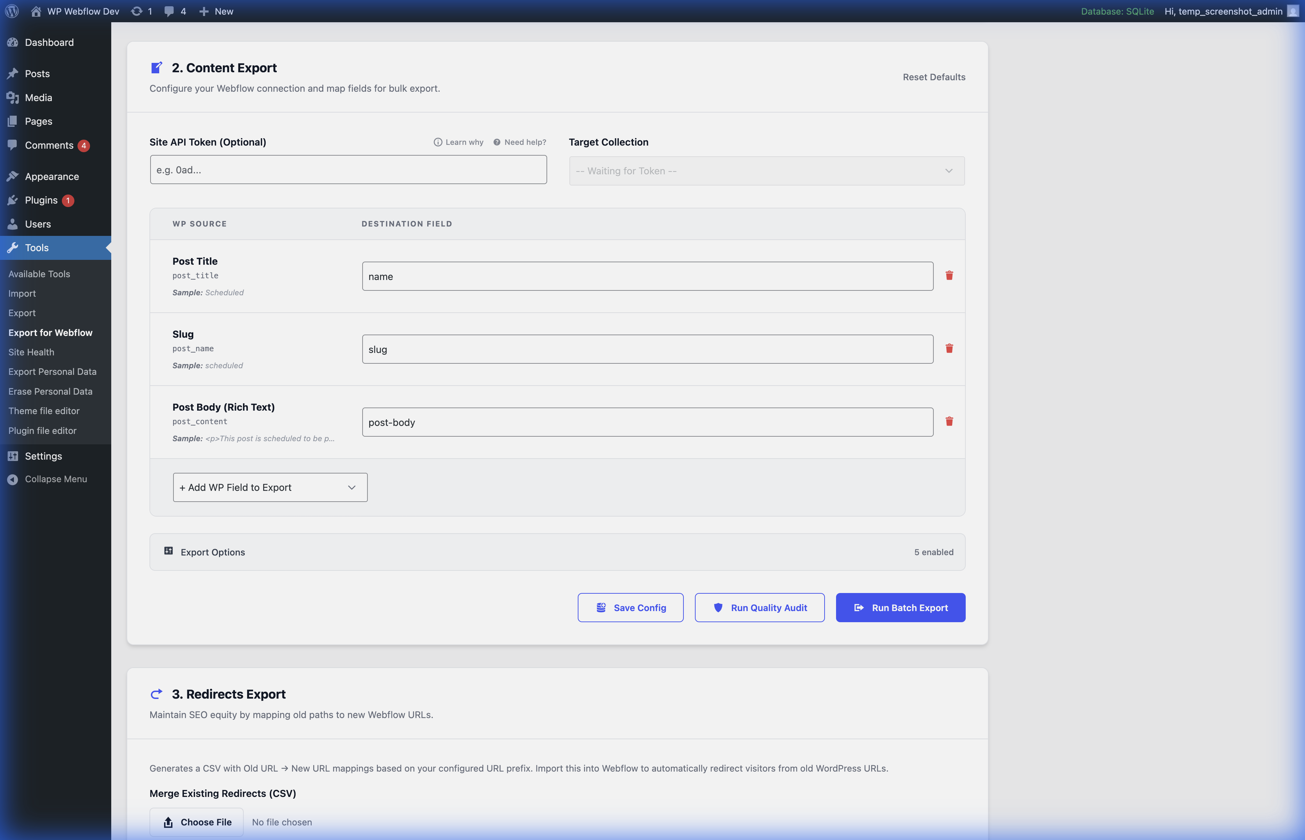Click the arrow icon beside Redirects Export
The height and width of the screenshot is (840, 1305).
tap(157, 693)
